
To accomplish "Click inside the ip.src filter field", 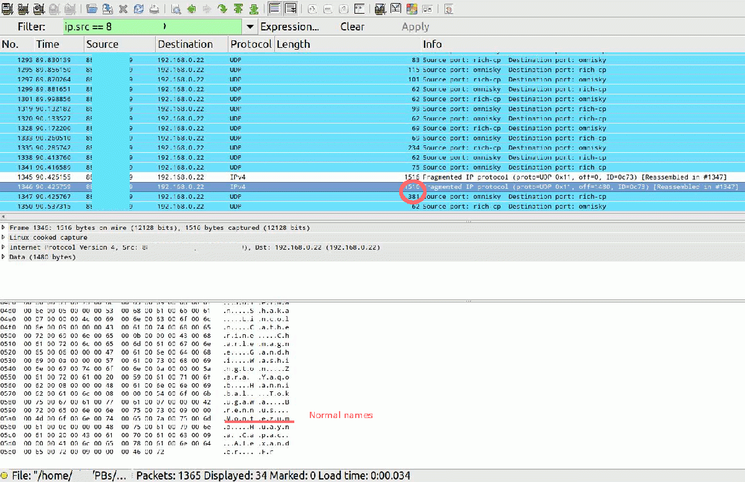I will pyautogui.click(x=152, y=27).
